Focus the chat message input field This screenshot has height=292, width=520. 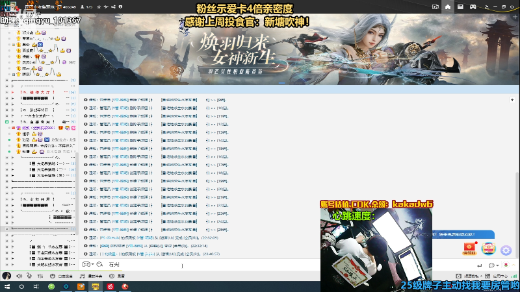213,265
